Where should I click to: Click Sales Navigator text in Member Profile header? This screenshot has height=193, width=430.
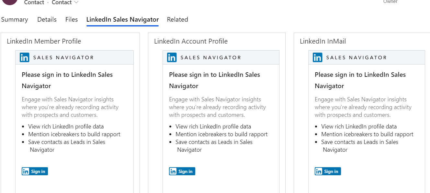pyautogui.click(x=63, y=58)
